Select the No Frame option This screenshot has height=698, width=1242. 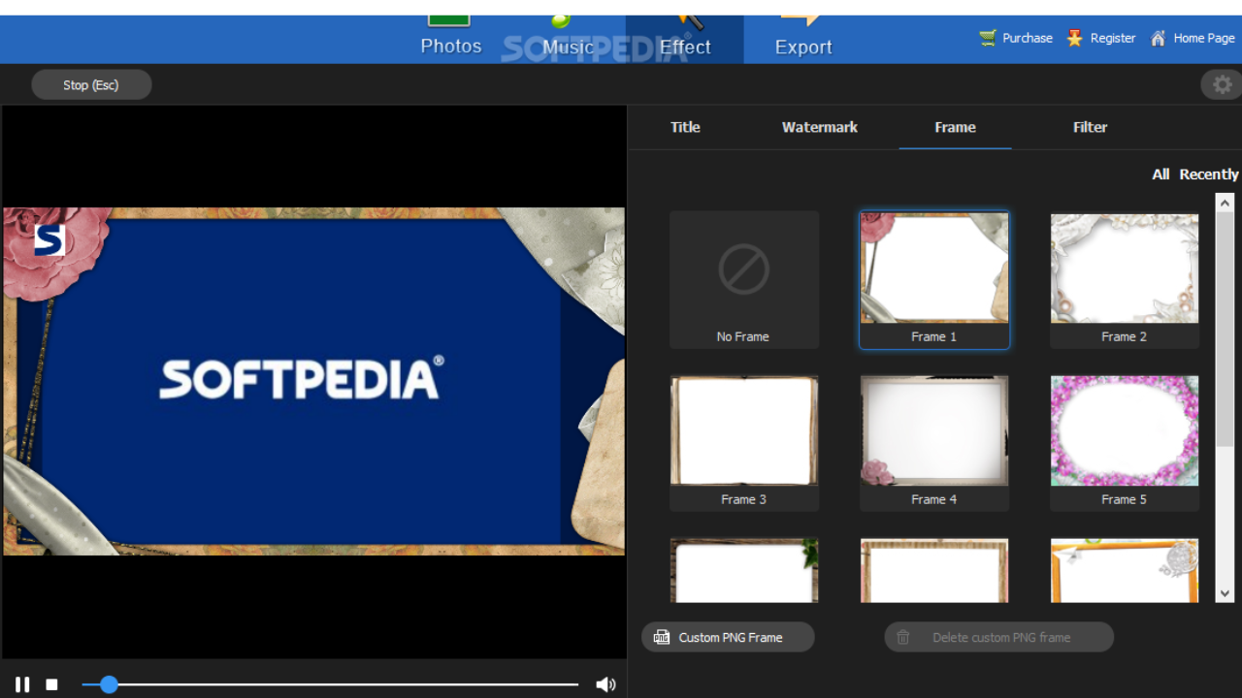pyautogui.click(x=743, y=279)
